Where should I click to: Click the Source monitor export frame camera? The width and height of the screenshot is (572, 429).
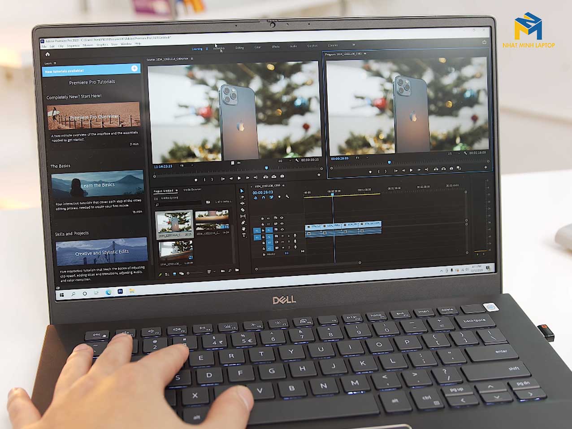[282, 177]
